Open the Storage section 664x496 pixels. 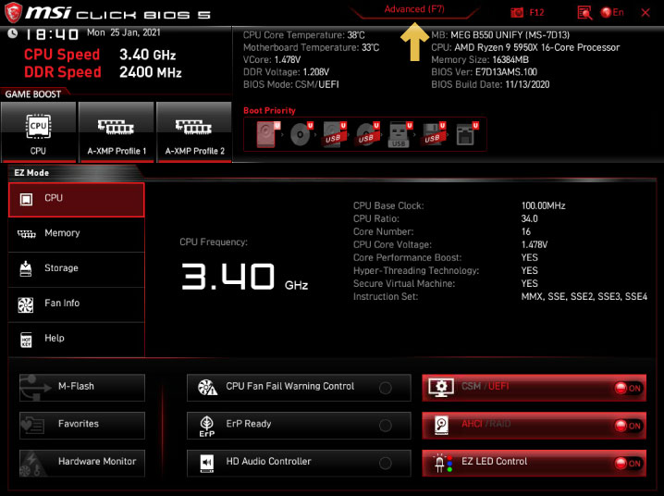pyautogui.click(x=76, y=269)
